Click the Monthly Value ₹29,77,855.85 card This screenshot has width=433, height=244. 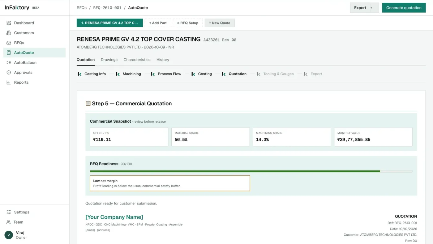coord(373,137)
